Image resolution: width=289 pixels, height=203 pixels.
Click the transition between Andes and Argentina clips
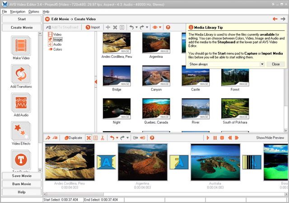coord(107,162)
